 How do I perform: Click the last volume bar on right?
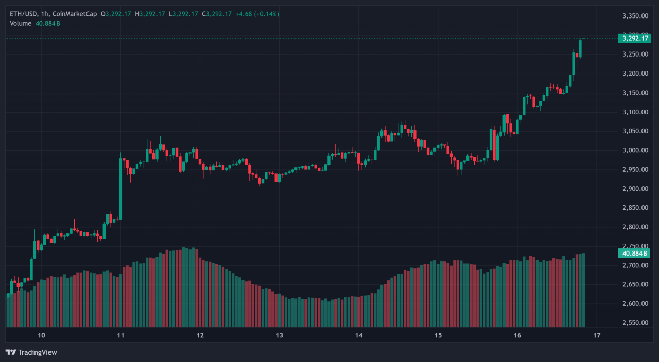click(x=583, y=291)
